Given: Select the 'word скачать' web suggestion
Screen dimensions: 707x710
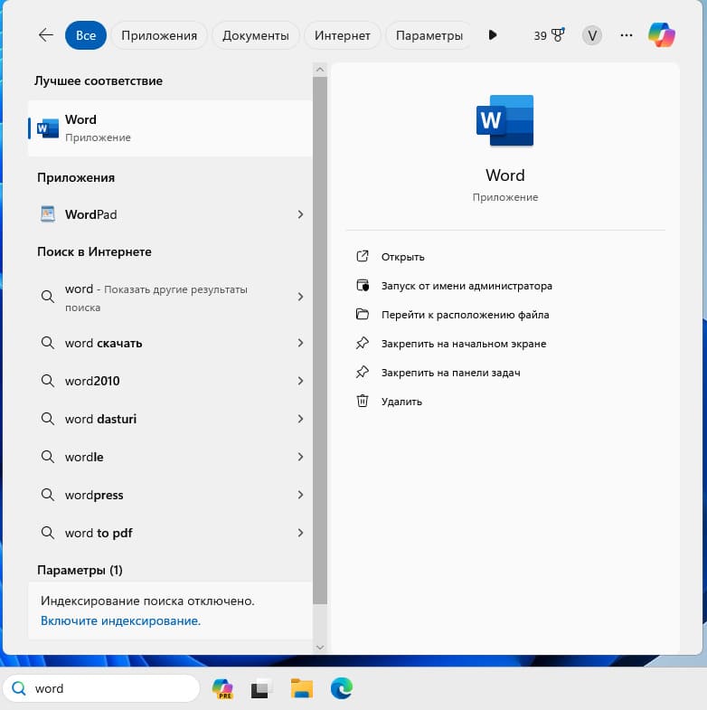Looking at the screenshot, I should (170, 343).
